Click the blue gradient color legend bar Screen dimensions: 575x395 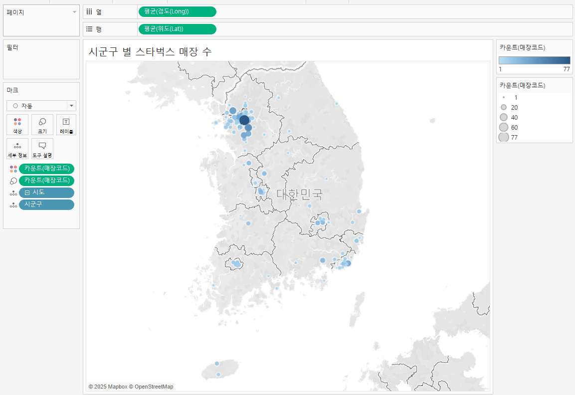[x=534, y=60]
